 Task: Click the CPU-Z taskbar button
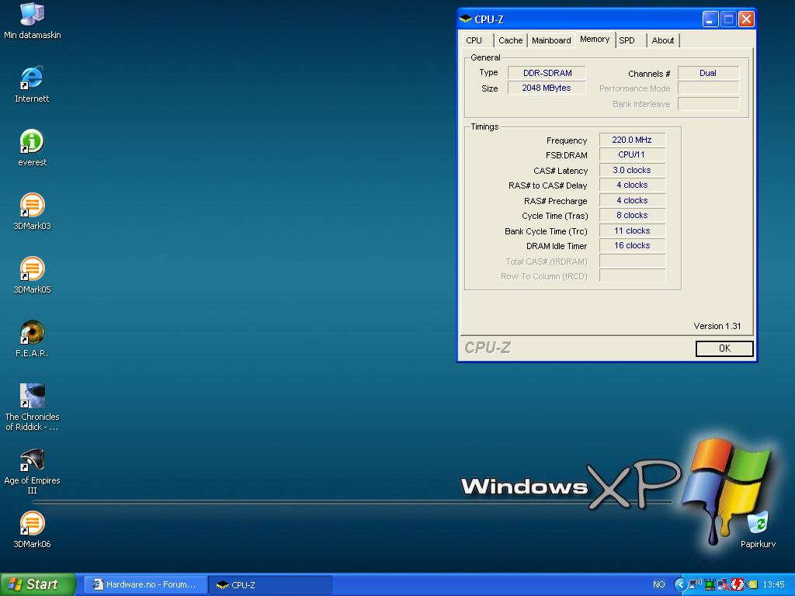point(270,584)
